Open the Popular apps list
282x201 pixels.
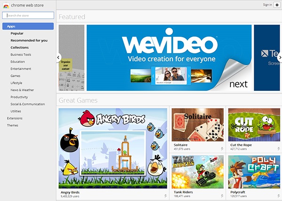pos(17,33)
